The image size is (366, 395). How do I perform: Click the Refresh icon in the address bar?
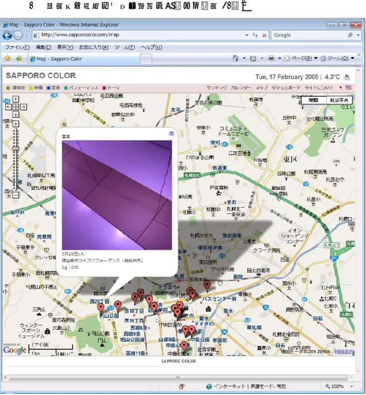(x=255, y=35)
